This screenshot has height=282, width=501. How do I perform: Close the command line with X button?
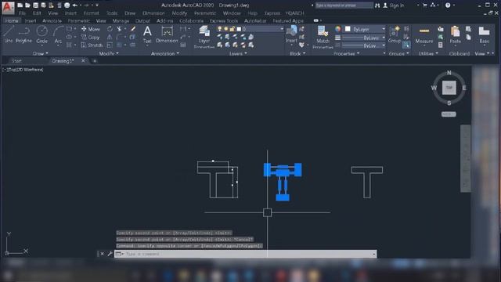pos(102,254)
